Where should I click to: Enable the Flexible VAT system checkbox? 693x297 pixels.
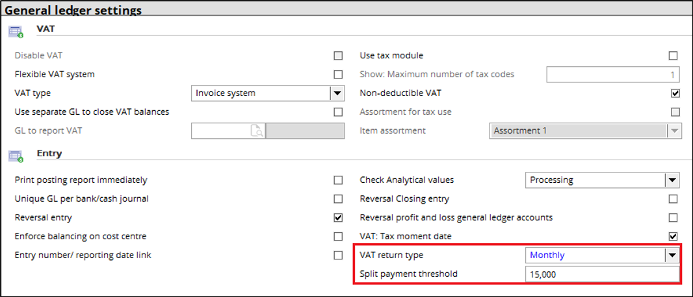(x=338, y=75)
